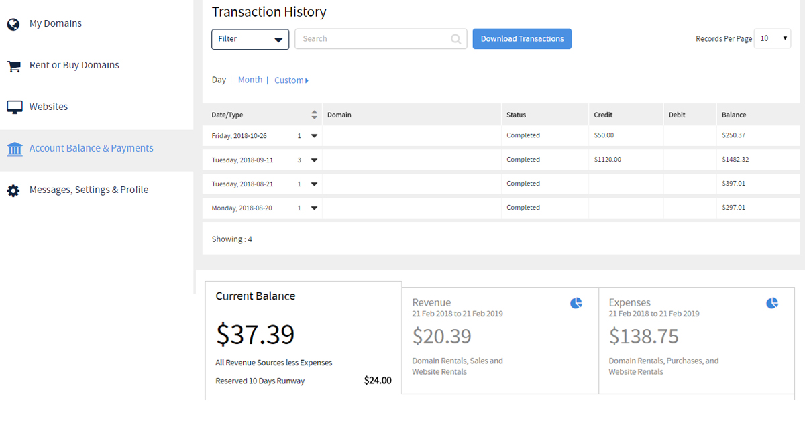This screenshot has width=805, height=421.
Task: Click the Download Transactions button
Action: point(522,39)
